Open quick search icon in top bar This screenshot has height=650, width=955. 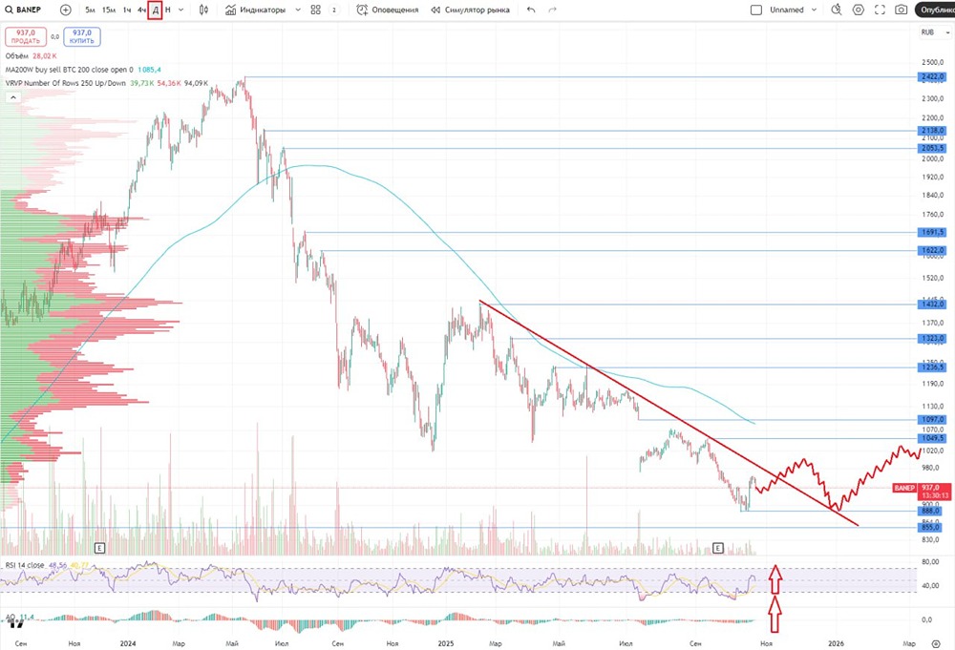(x=837, y=10)
